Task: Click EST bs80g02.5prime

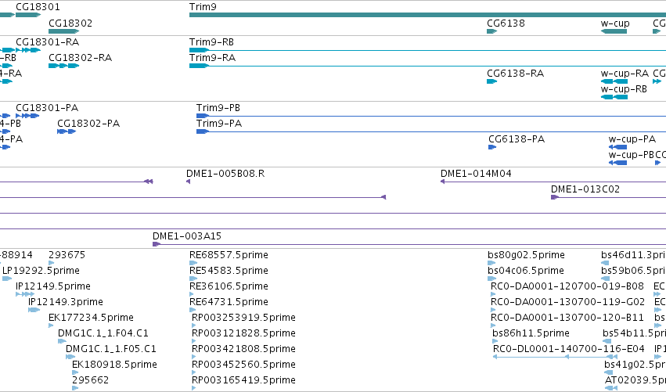Action: point(526,255)
